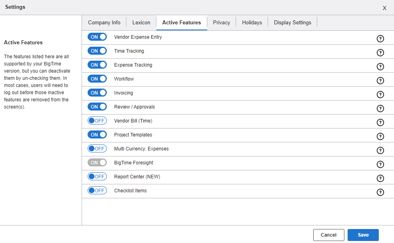Viewport: 394px width, 243px height.
Task: Switch to the Company Info tab
Action: coord(104,23)
